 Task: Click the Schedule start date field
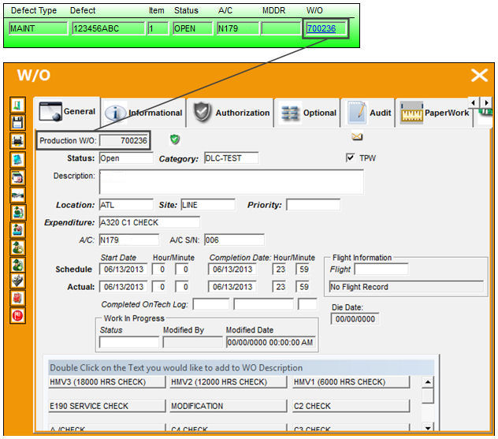point(123,269)
